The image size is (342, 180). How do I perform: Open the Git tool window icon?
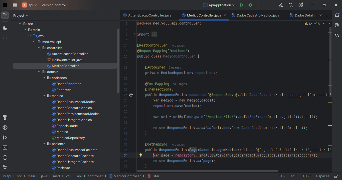pos(5,167)
